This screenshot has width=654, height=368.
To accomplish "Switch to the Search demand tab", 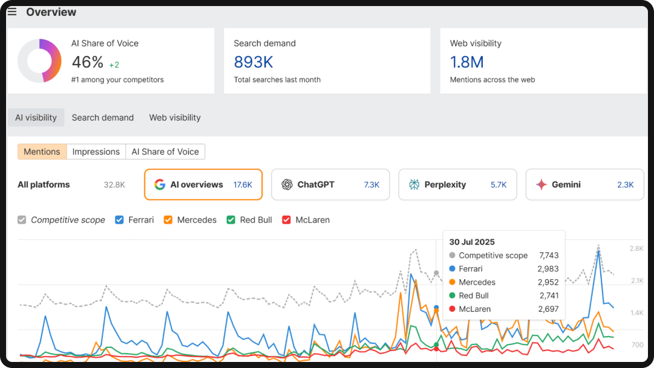I will point(102,117).
